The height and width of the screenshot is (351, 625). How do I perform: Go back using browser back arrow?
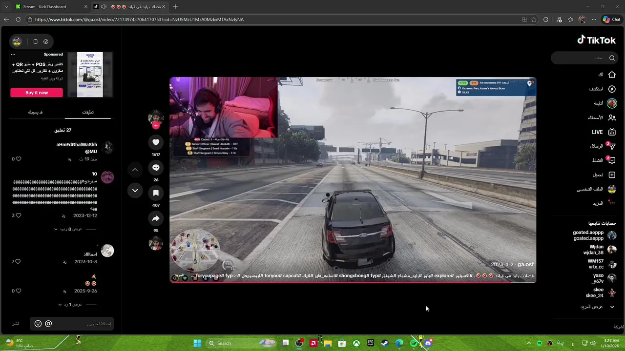pyautogui.click(x=6, y=19)
